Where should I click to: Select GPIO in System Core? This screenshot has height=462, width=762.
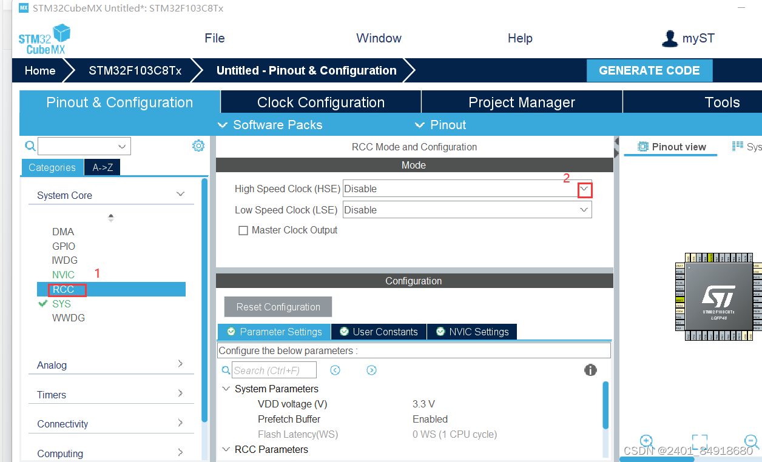(64, 246)
